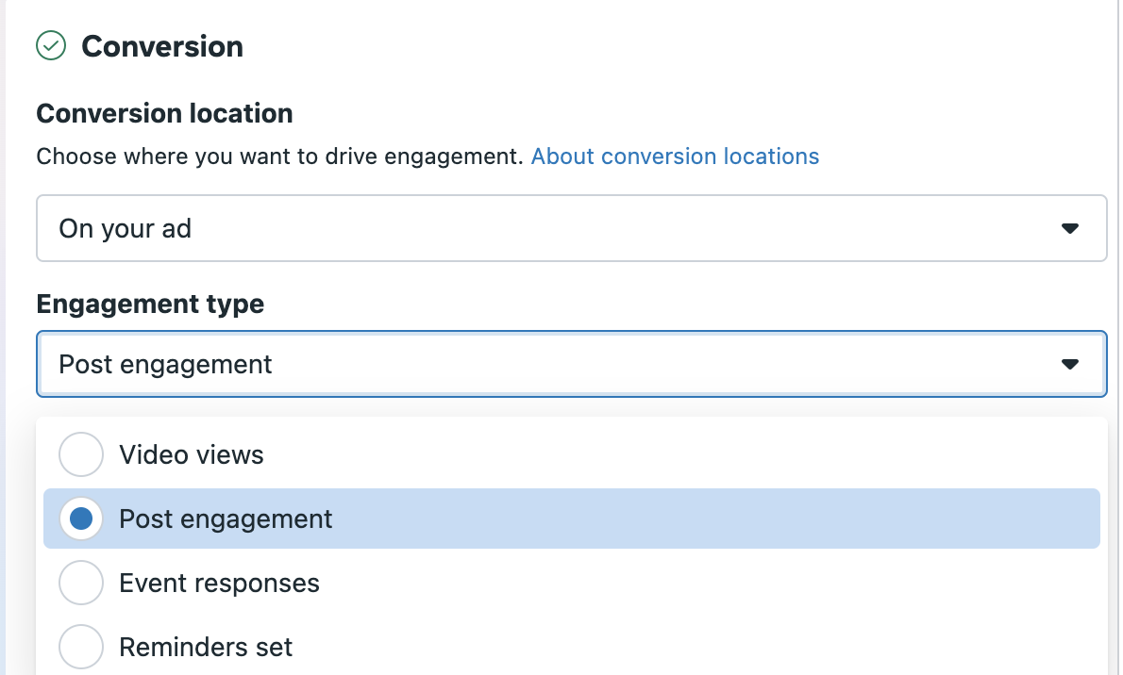Pick the Event responses option text
The width and height of the screenshot is (1123, 675).
219,584
